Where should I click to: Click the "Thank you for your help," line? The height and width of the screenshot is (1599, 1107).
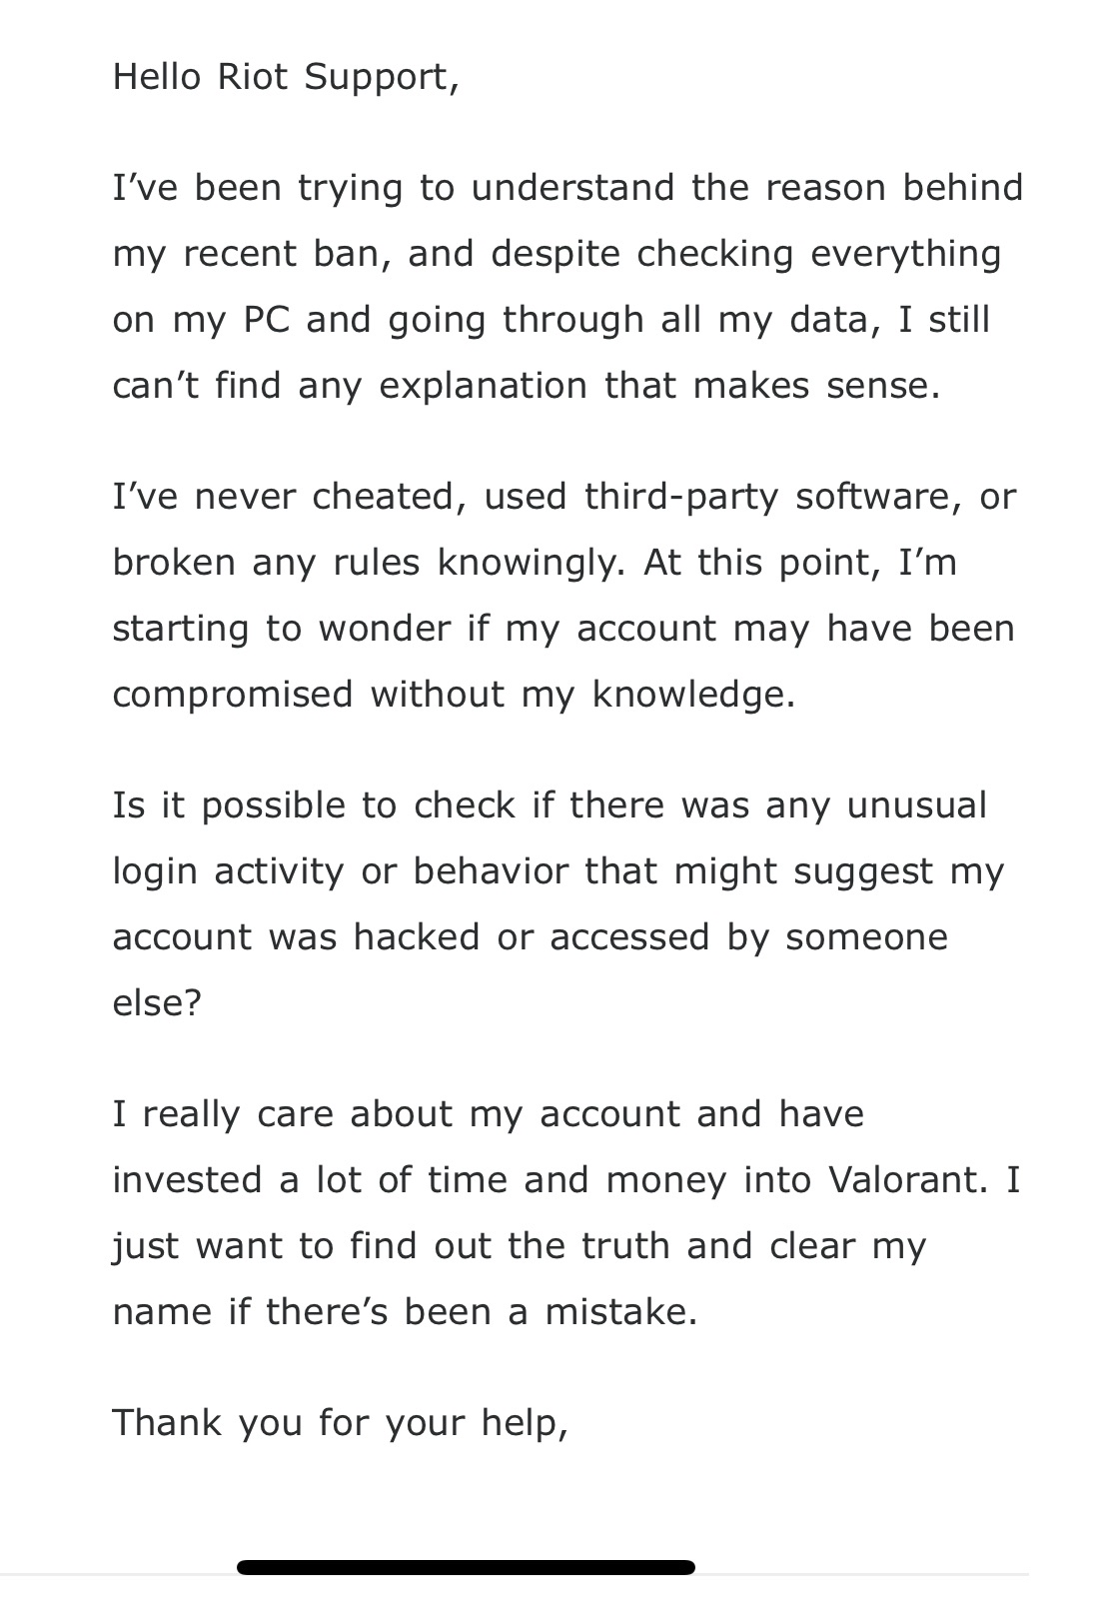(340, 1422)
